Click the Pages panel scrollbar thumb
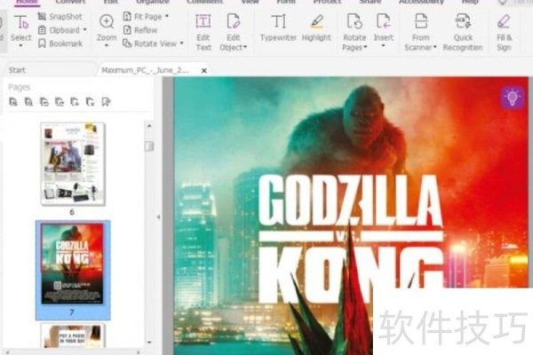Screen dimensions: 533x355 pos(149,146)
